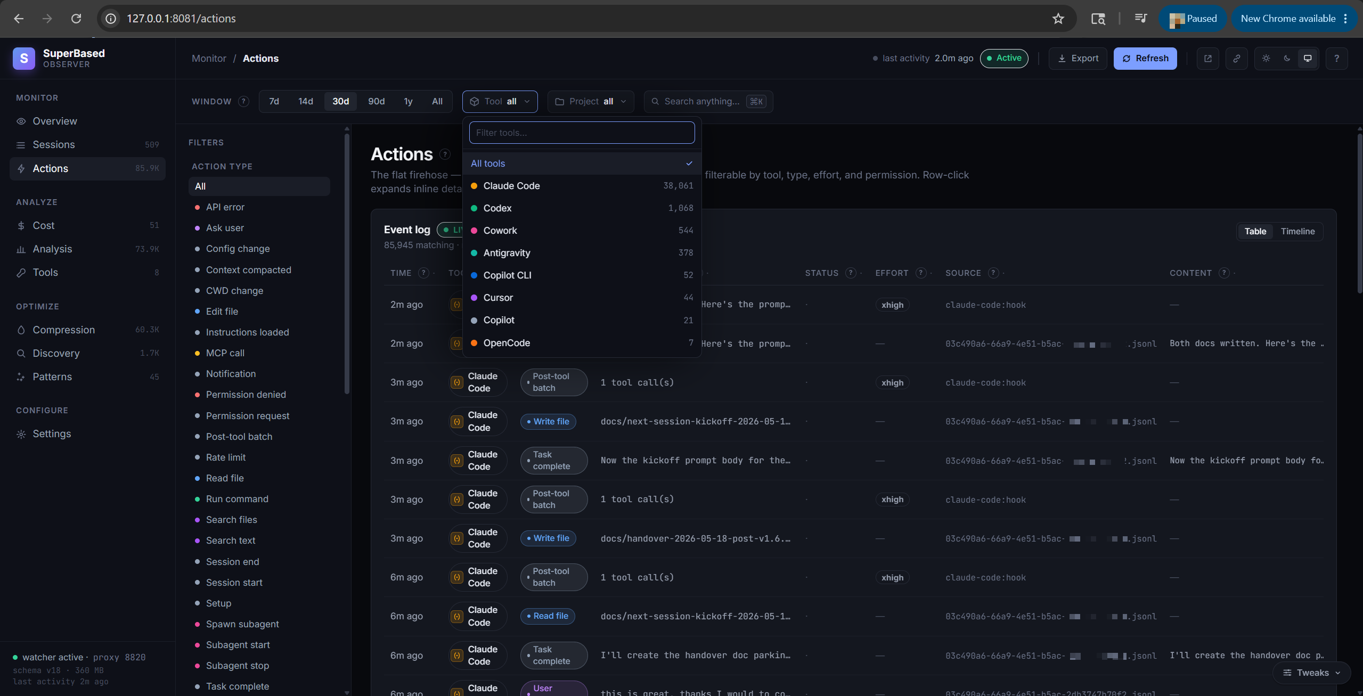Screen dimensions: 1363x696
Task: Focus the Search anything box
Action: [708, 102]
